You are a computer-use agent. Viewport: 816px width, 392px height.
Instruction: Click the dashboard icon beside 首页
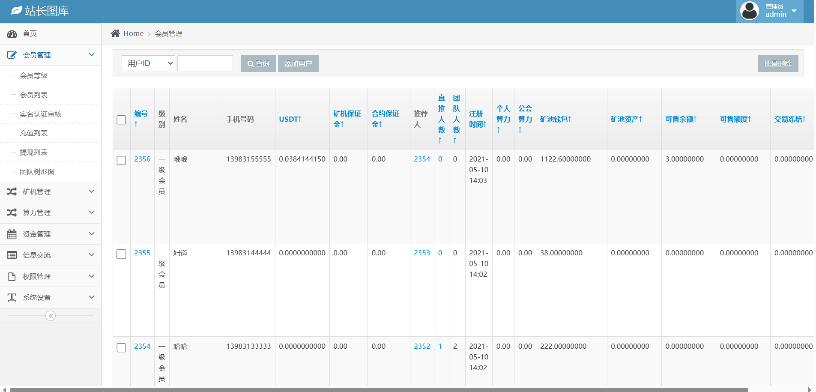click(12, 34)
